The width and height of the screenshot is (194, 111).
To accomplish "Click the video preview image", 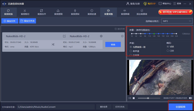I will point(160,77).
